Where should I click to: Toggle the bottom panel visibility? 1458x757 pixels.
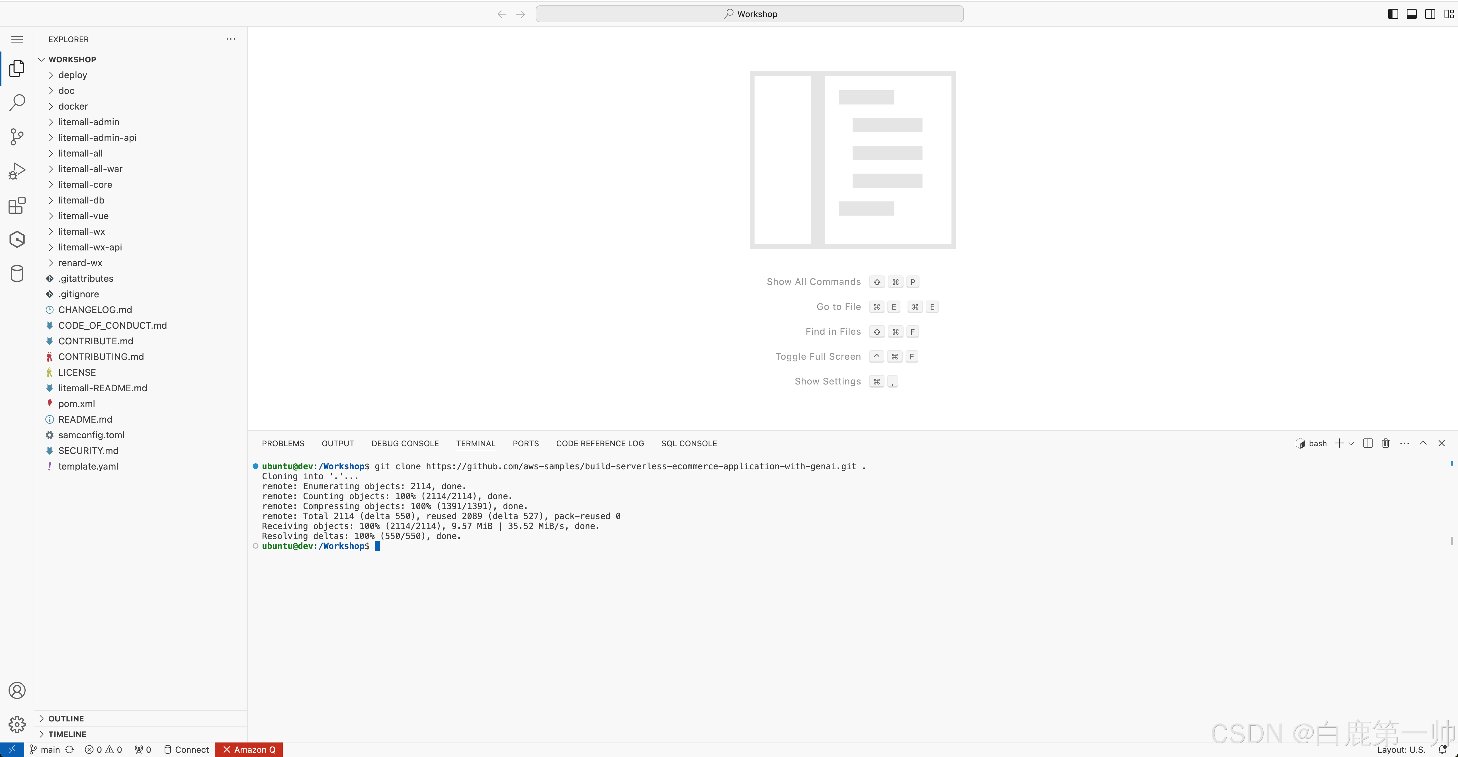click(x=1411, y=14)
